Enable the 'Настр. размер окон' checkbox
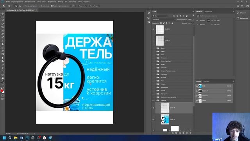The width and height of the screenshot is (250, 141). [24, 6]
